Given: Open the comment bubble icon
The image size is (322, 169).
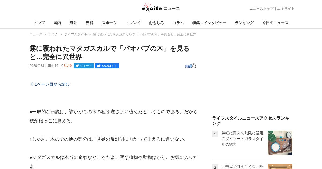Looking at the screenshot, I should click(66, 65).
